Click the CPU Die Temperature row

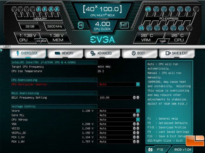[58, 71]
